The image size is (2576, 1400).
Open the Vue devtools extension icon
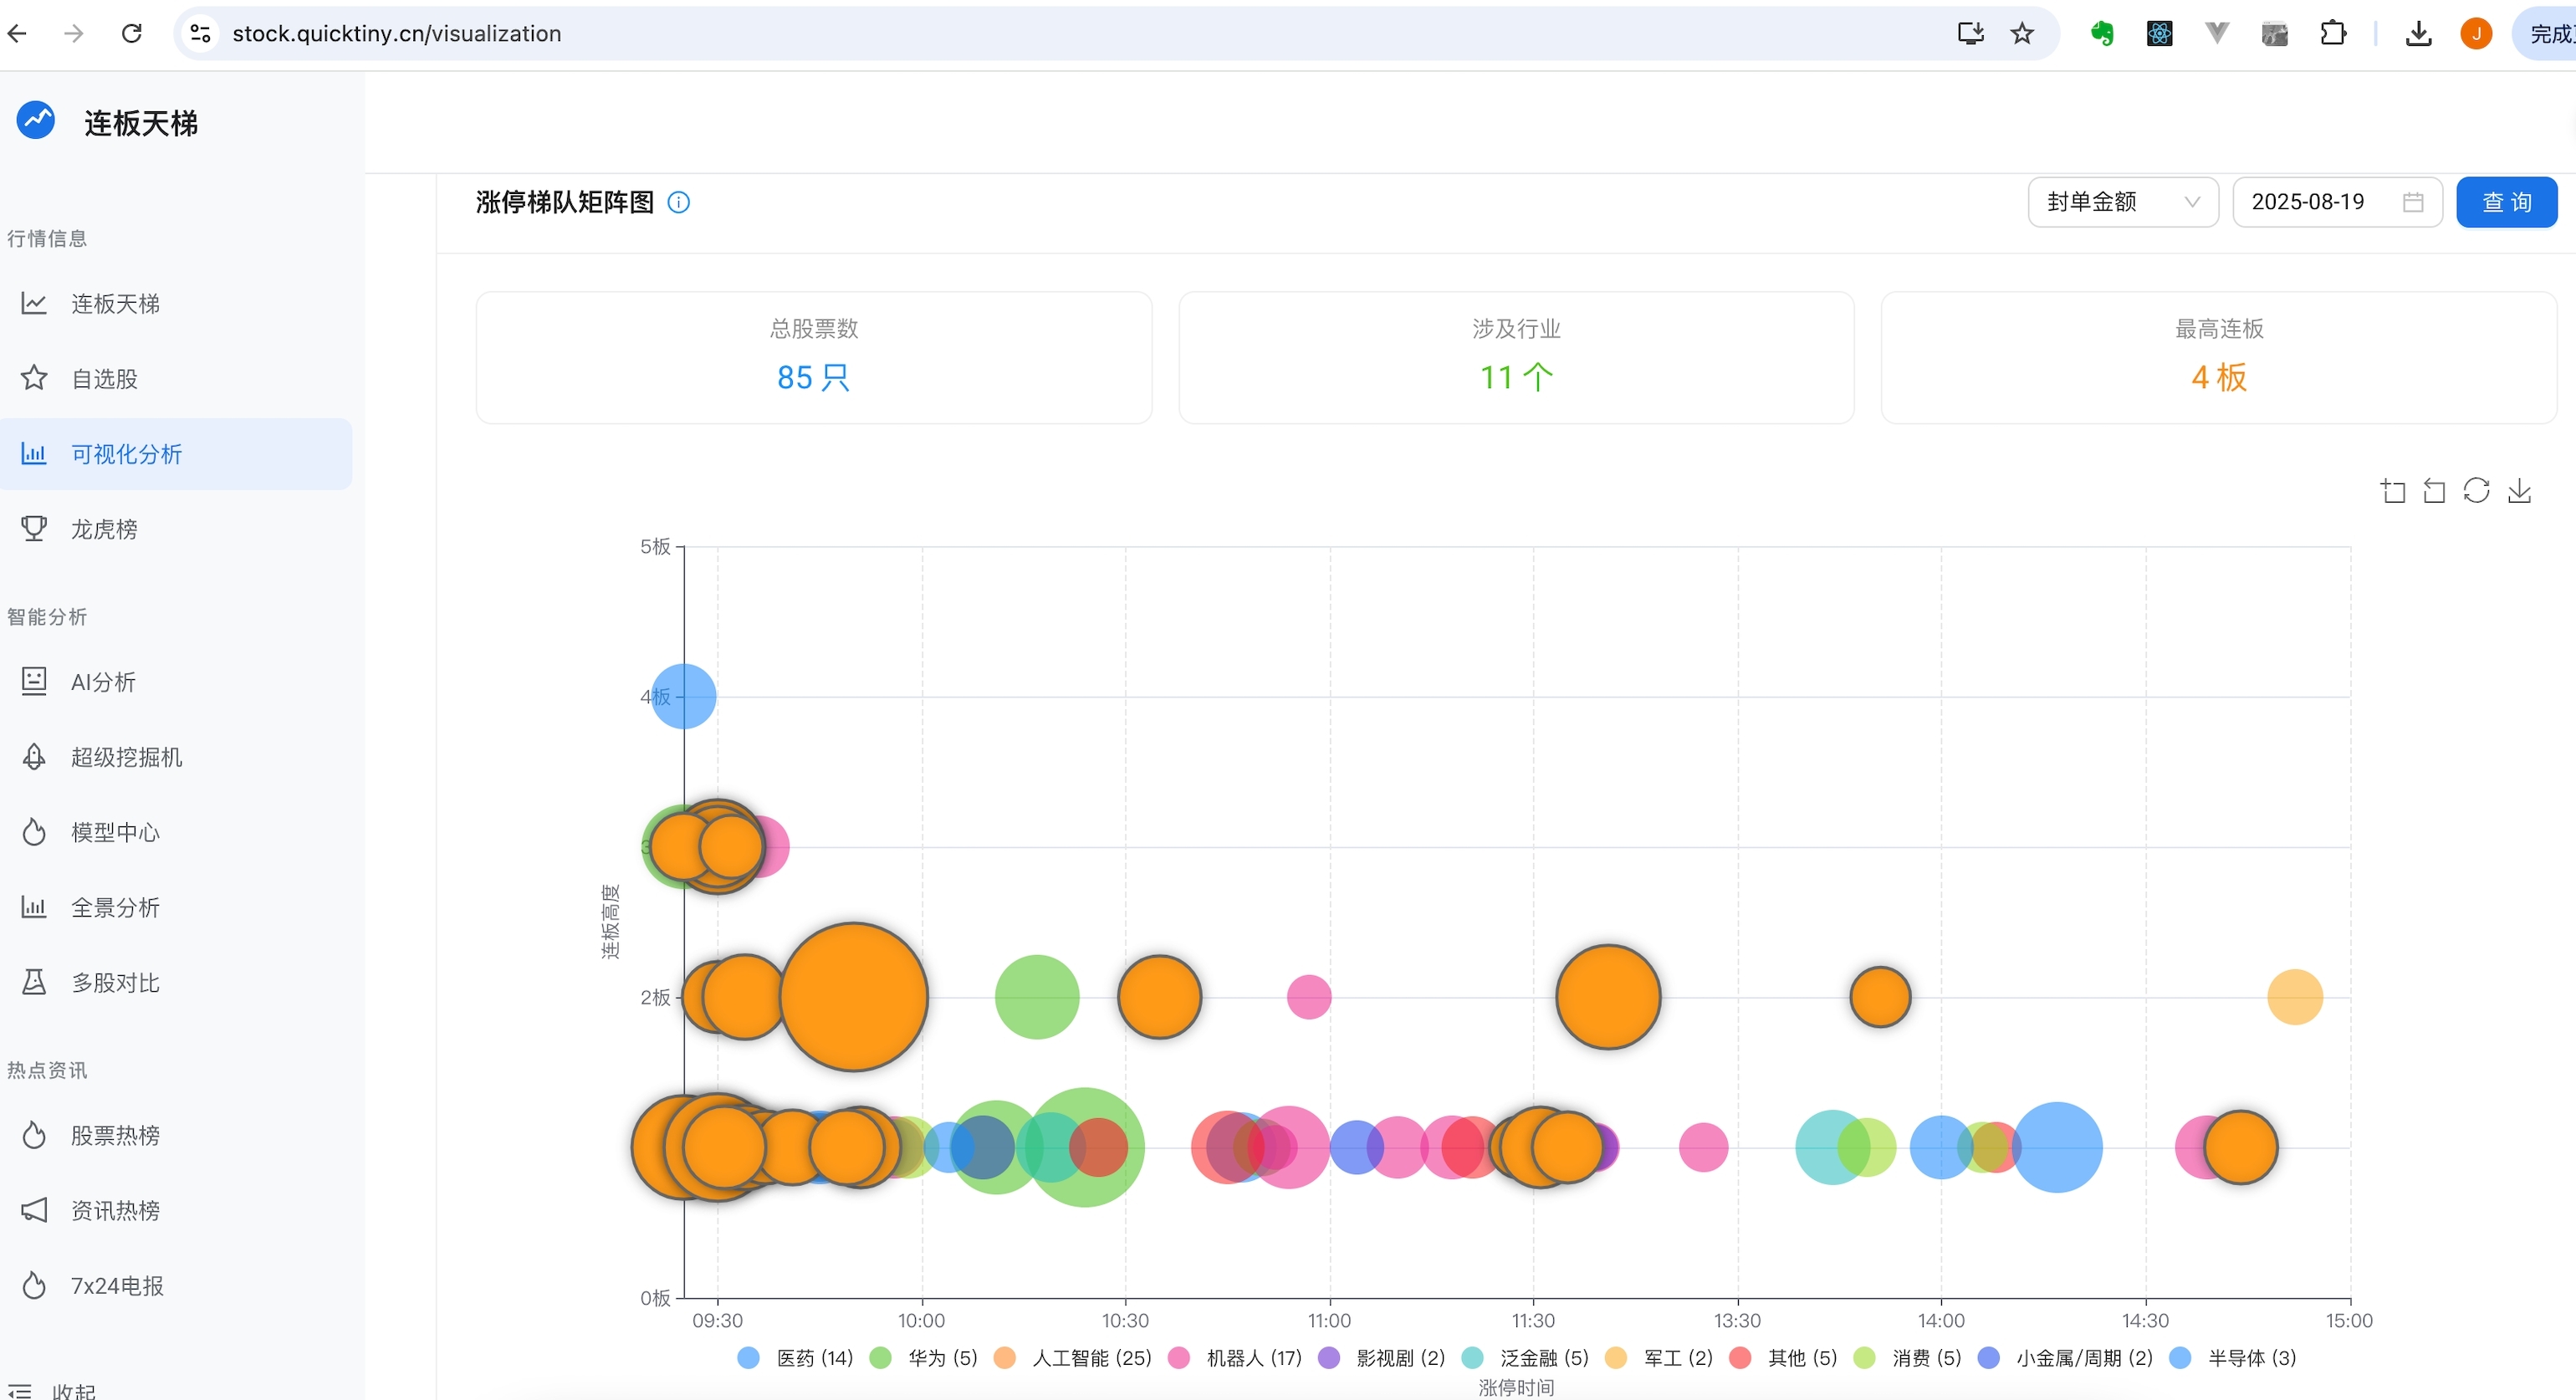2217,33
